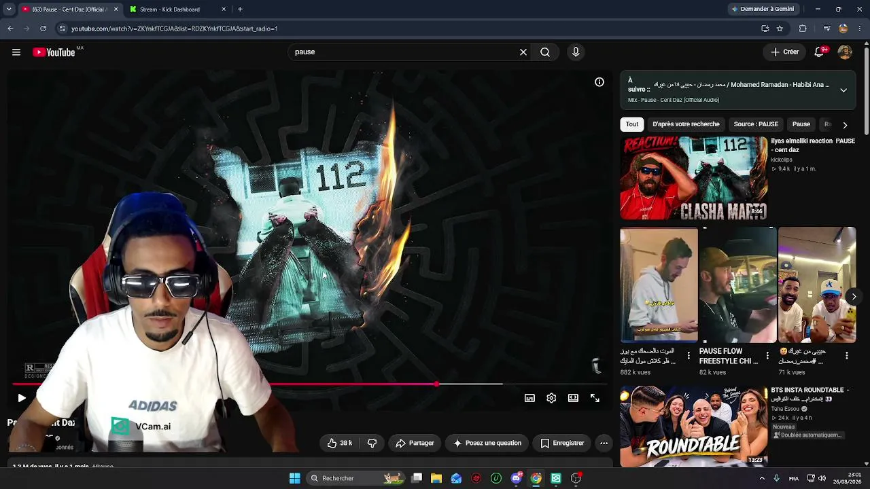Open more actions ellipsis under the video

click(604, 443)
